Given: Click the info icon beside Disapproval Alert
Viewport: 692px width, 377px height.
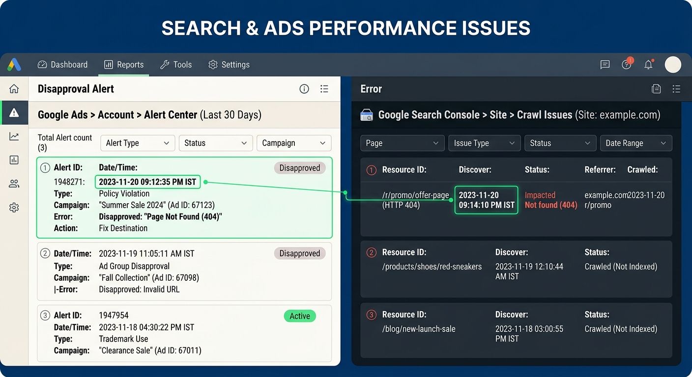Looking at the screenshot, I should click(x=304, y=89).
